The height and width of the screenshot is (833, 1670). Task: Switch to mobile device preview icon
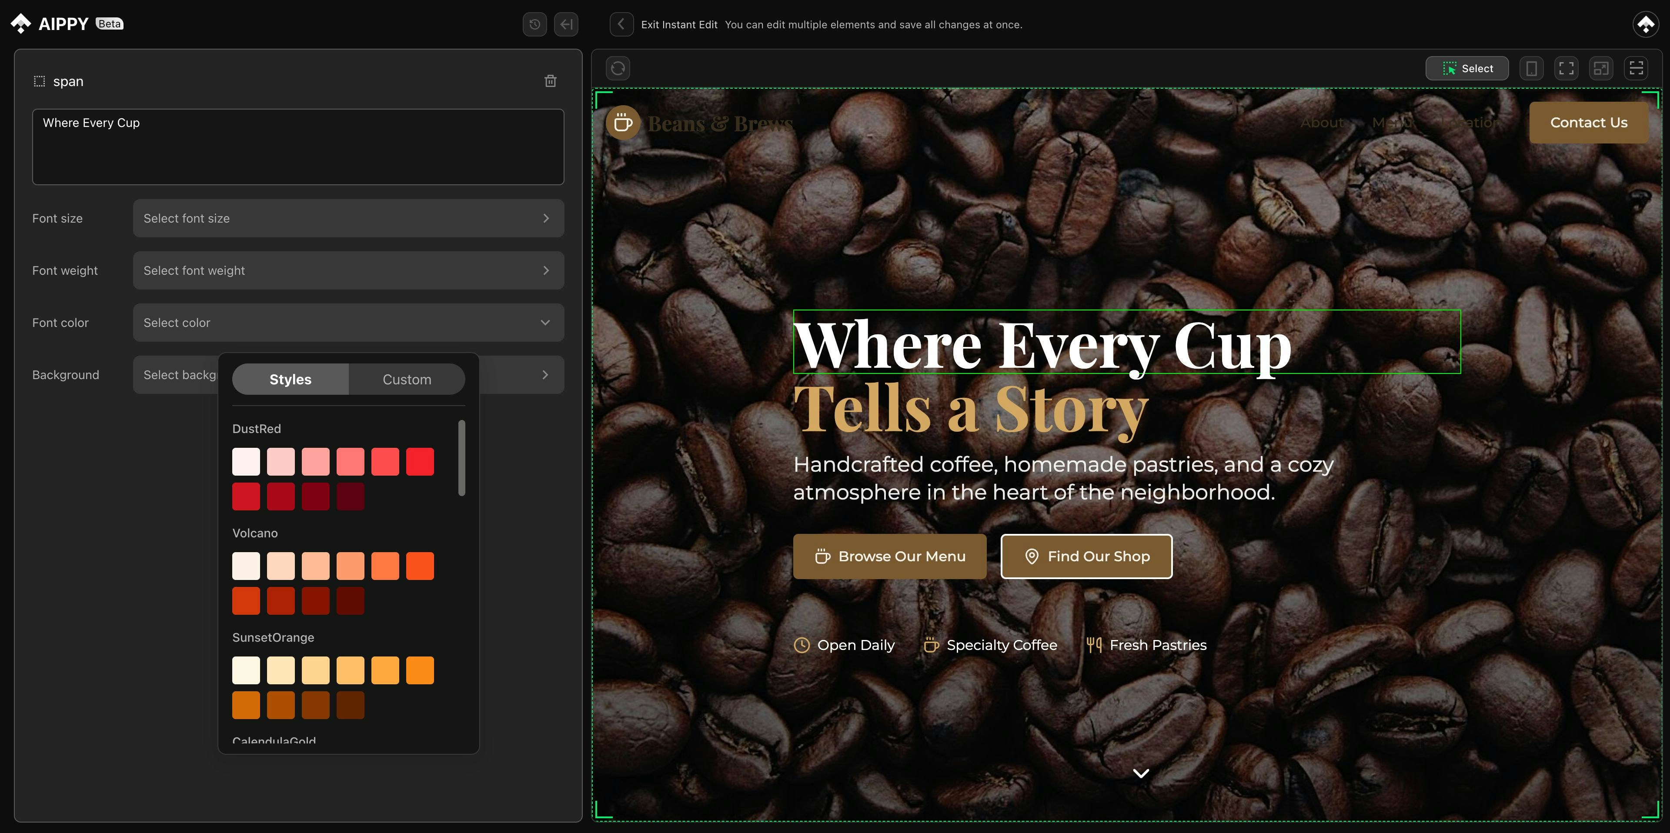[1532, 68]
